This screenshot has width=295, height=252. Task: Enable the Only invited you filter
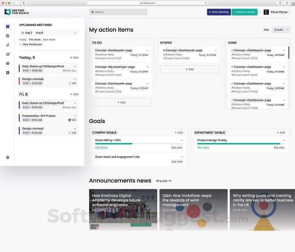click(21, 44)
